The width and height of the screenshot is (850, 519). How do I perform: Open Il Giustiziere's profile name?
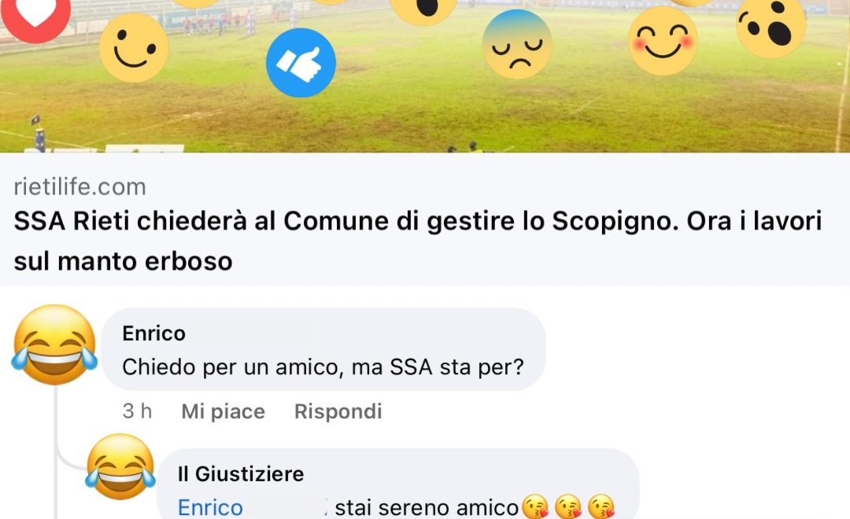(241, 474)
